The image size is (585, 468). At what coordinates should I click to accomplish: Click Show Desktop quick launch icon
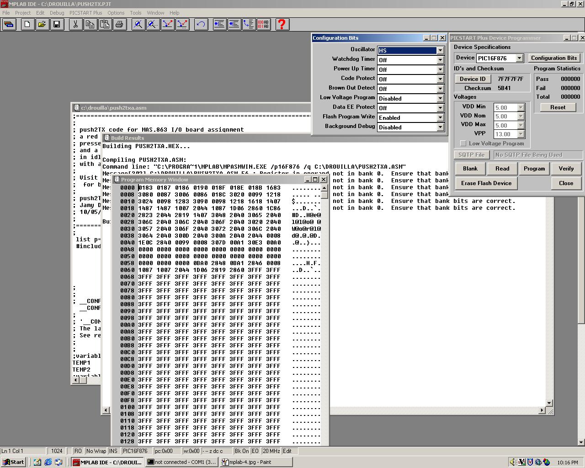37,462
